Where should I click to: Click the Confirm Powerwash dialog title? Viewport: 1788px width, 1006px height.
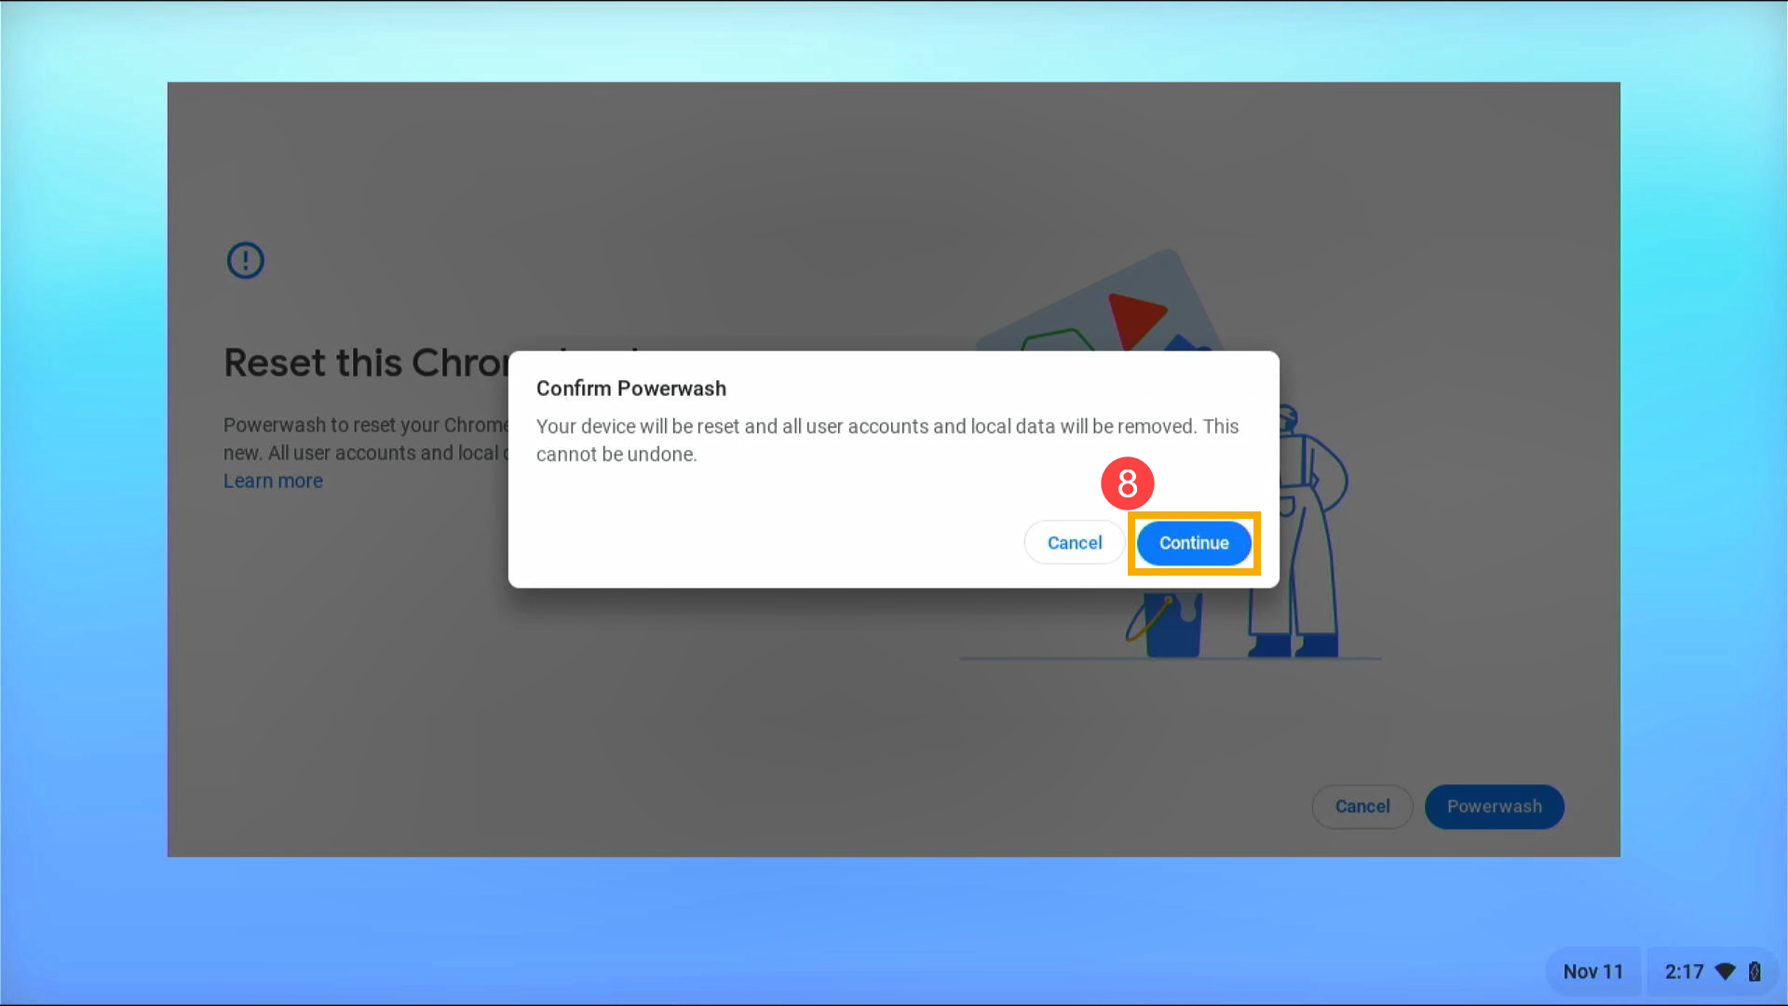(631, 388)
